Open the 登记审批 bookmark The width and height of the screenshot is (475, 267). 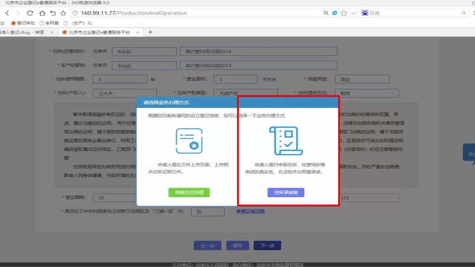(x=23, y=23)
